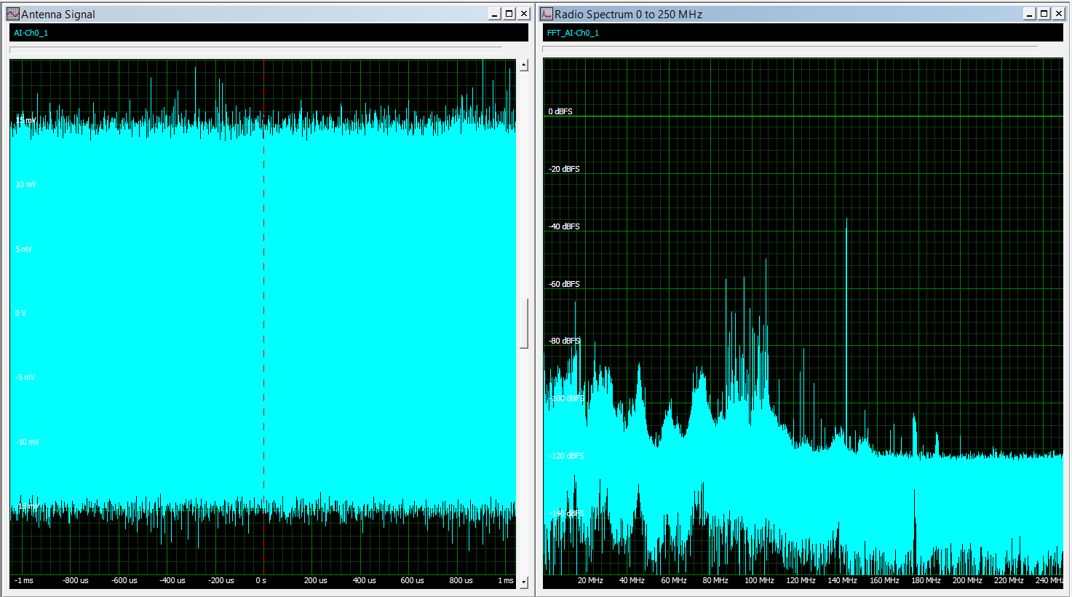Click the -80 dBFS level label
The height and width of the screenshot is (597, 1072).
tap(564, 341)
